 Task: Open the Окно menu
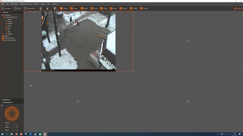pos(49,4)
